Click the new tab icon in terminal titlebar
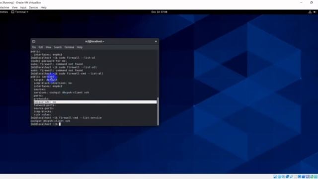Screen dimensions: 318x179 tap(34, 41)
